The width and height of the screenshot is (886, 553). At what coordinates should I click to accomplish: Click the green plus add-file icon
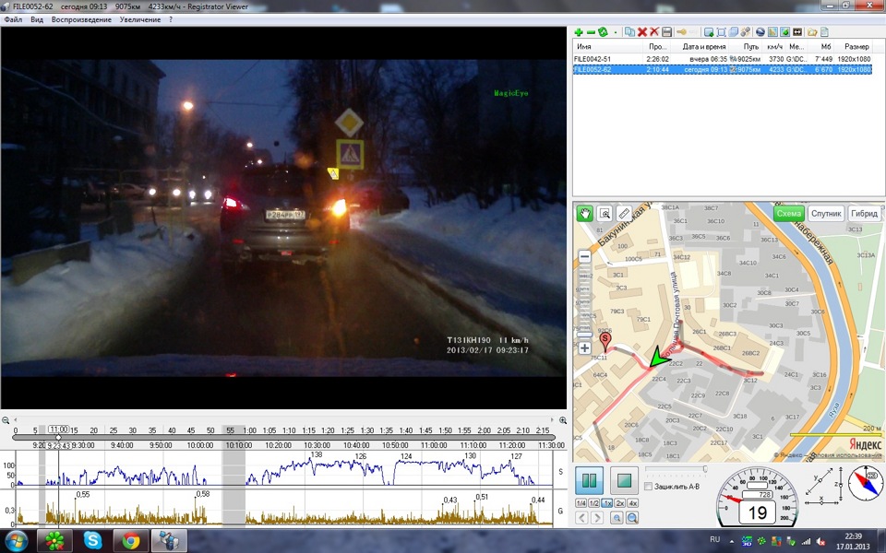[579, 32]
